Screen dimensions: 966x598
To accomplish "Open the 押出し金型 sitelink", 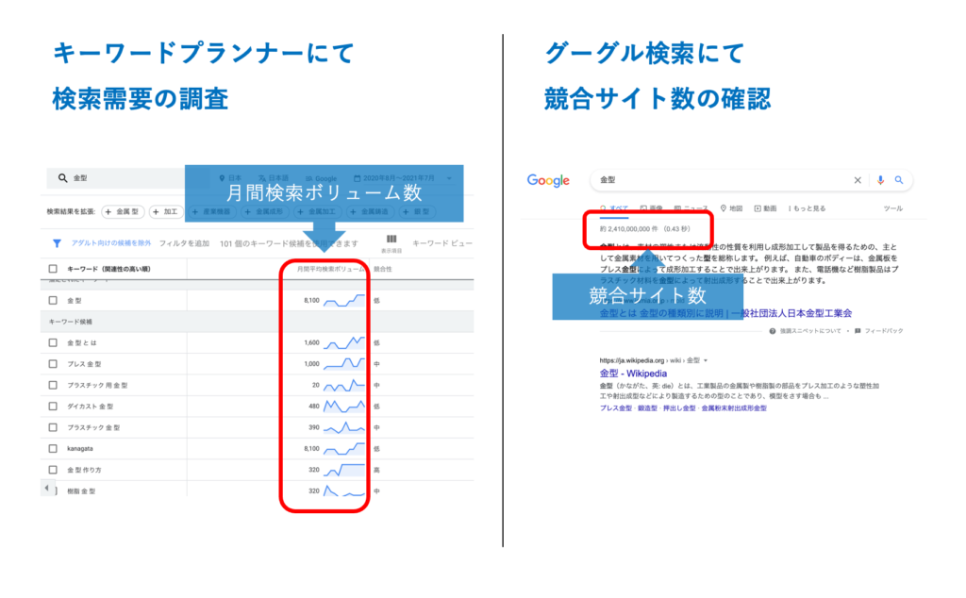I will 679,408.
